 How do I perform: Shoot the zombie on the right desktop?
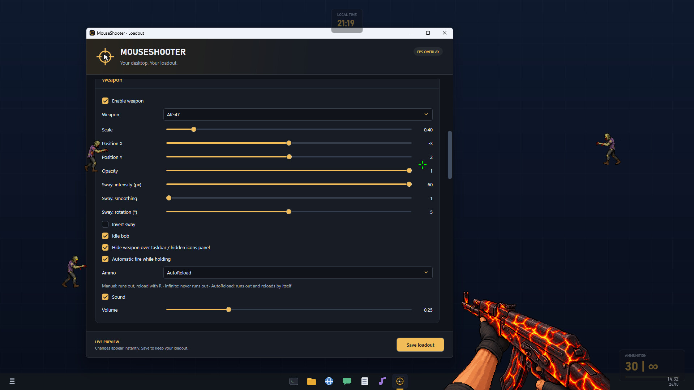[x=609, y=149]
